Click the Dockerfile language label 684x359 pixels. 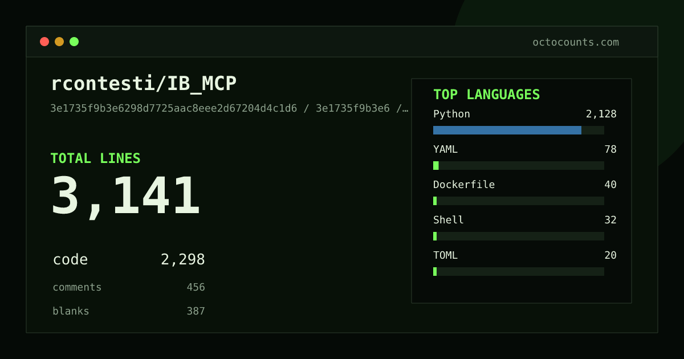click(x=464, y=185)
